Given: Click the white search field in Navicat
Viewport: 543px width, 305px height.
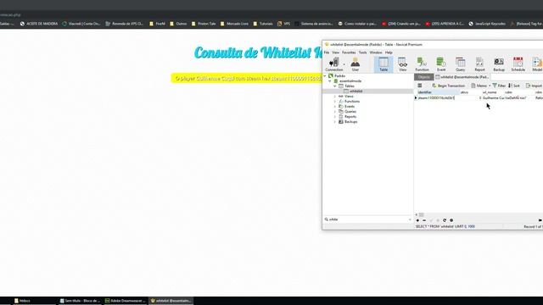Looking at the screenshot, I should pyautogui.click(x=367, y=219).
